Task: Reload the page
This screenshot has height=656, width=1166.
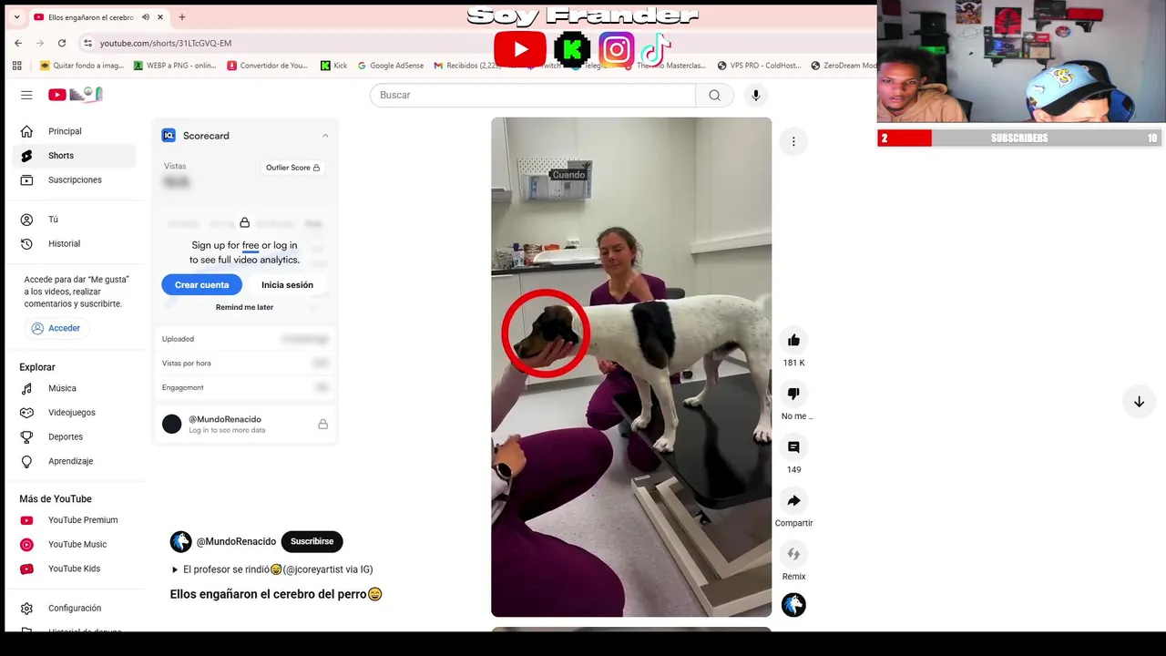Action: pyautogui.click(x=62, y=43)
